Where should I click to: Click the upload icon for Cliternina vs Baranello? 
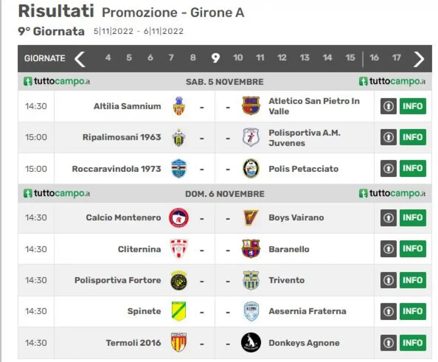pyautogui.click(x=388, y=249)
